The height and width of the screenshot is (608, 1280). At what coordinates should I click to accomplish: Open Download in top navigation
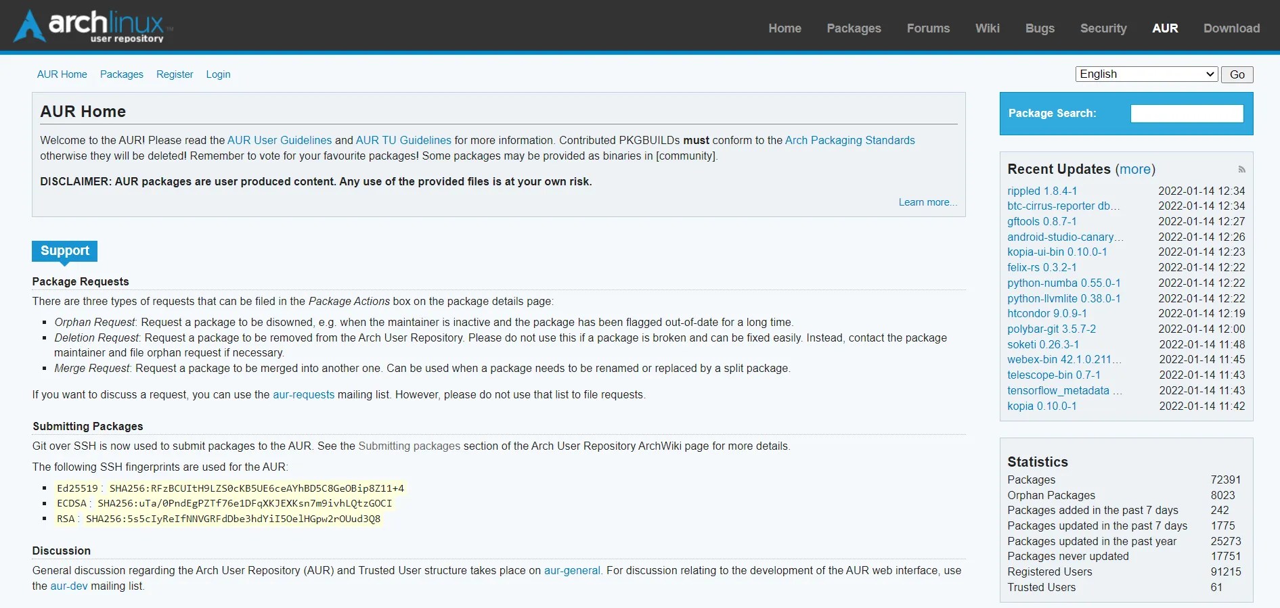point(1231,28)
